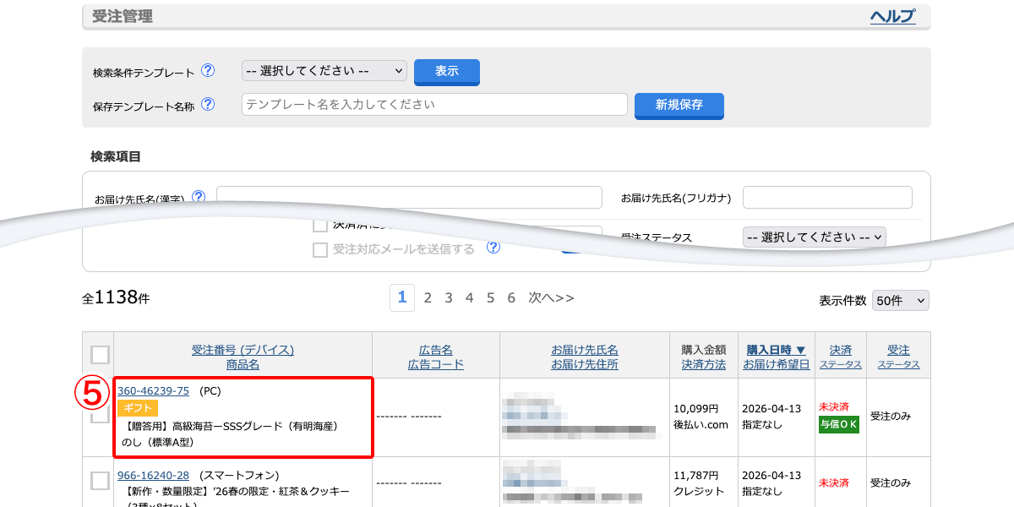Expand the 受注ステータス select box
Viewport: 1014px width, 507px height.
click(x=814, y=237)
